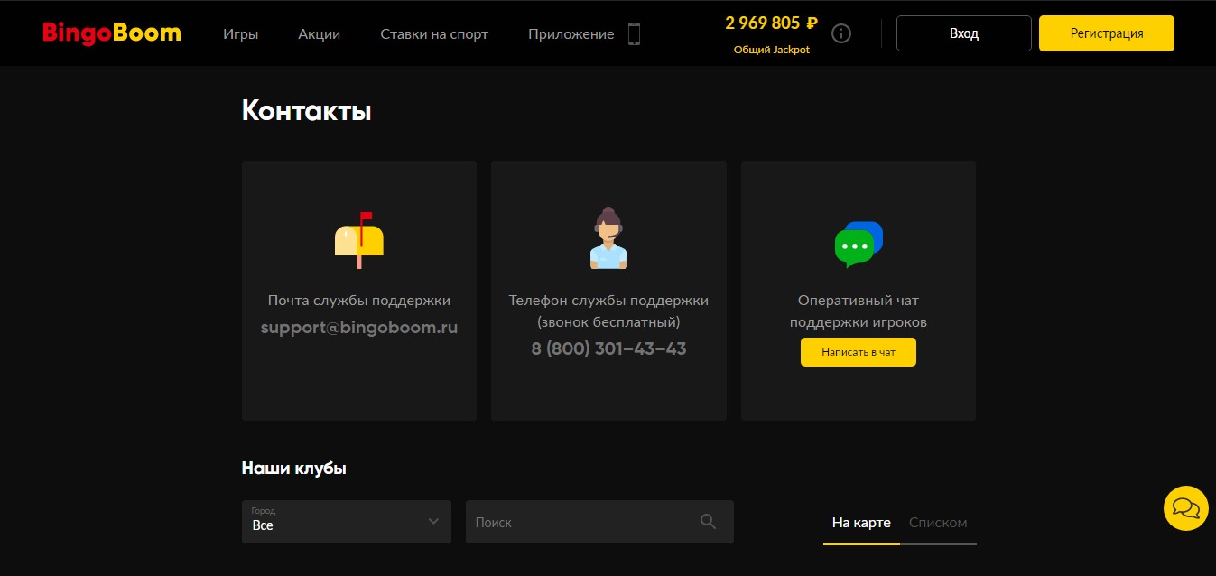Image resolution: width=1216 pixels, height=576 pixels.
Task: Go to Акции in the top navigation
Action: pyautogui.click(x=320, y=34)
